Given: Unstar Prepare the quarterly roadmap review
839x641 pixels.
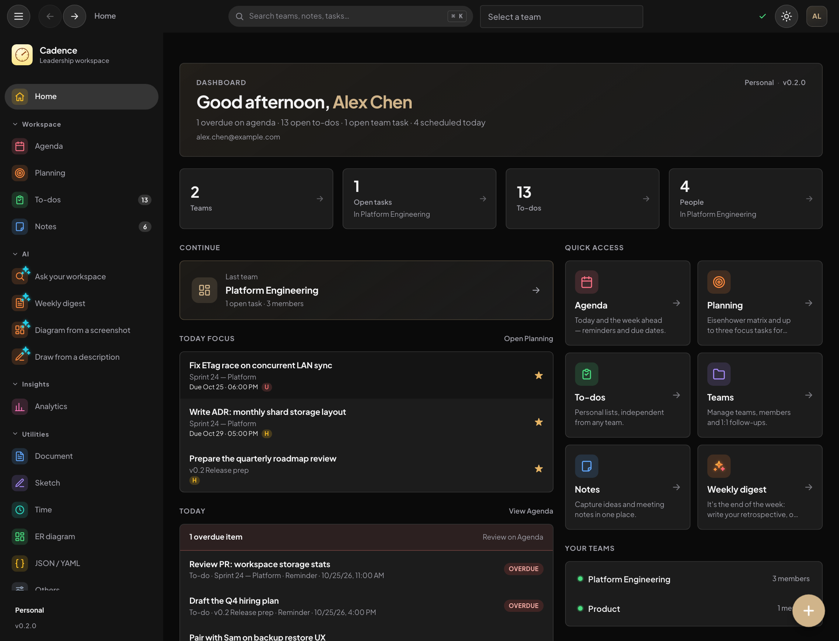Looking at the screenshot, I should coord(539,469).
